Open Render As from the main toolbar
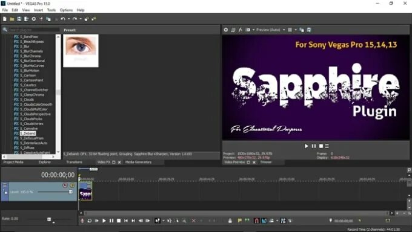The image size is (412, 232). [26, 19]
